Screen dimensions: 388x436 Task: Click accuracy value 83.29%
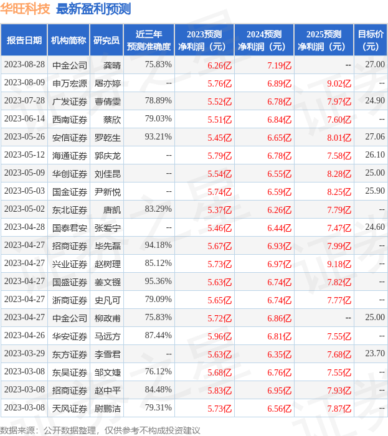tap(158, 209)
